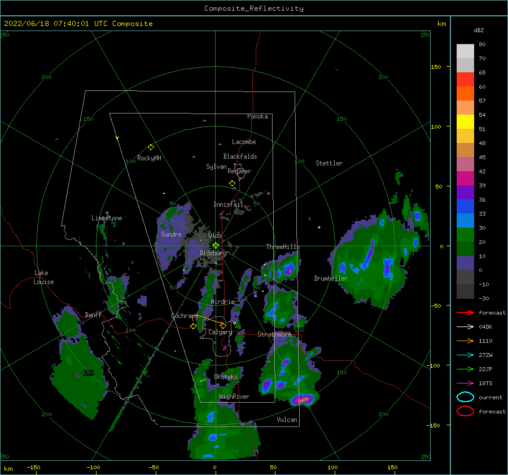This screenshot has width=508, height=475.
Task: Click the Limestone label
Action: point(107,218)
